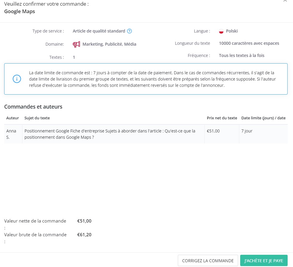Click the 'Prix net du texte' column header

pos(222,118)
